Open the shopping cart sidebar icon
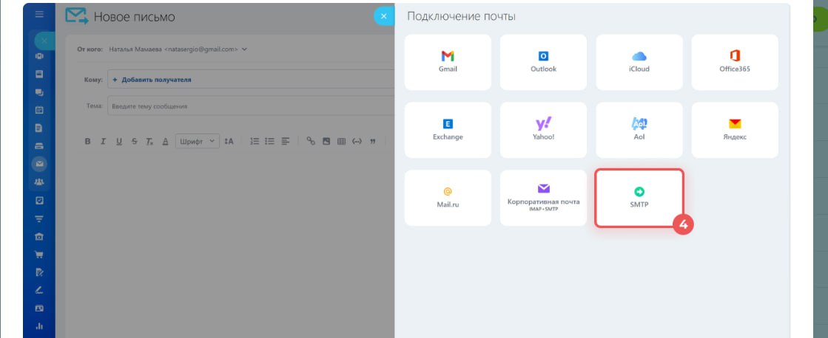The image size is (828, 338). click(x=39, y=255)
